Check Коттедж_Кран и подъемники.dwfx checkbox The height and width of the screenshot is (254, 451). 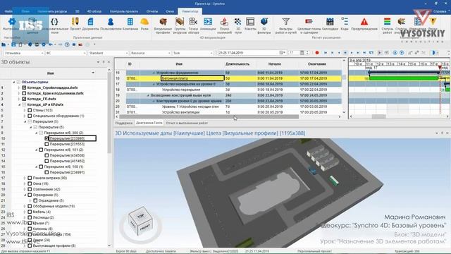point(24,93)
